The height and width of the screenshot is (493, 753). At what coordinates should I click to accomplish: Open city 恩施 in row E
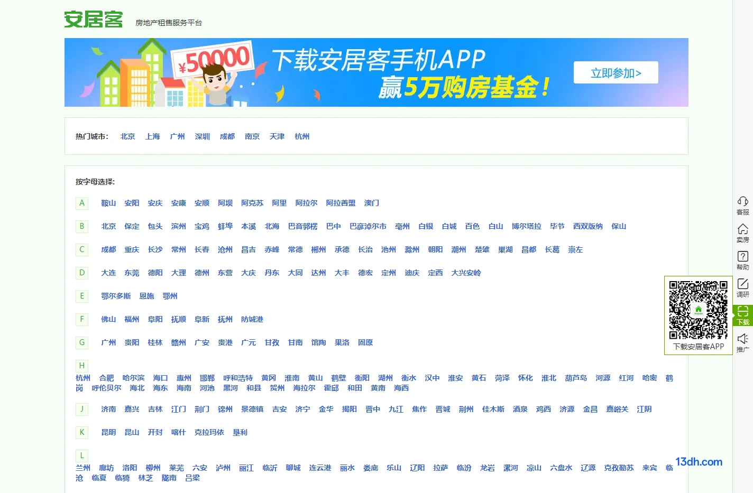pos(146,296)
